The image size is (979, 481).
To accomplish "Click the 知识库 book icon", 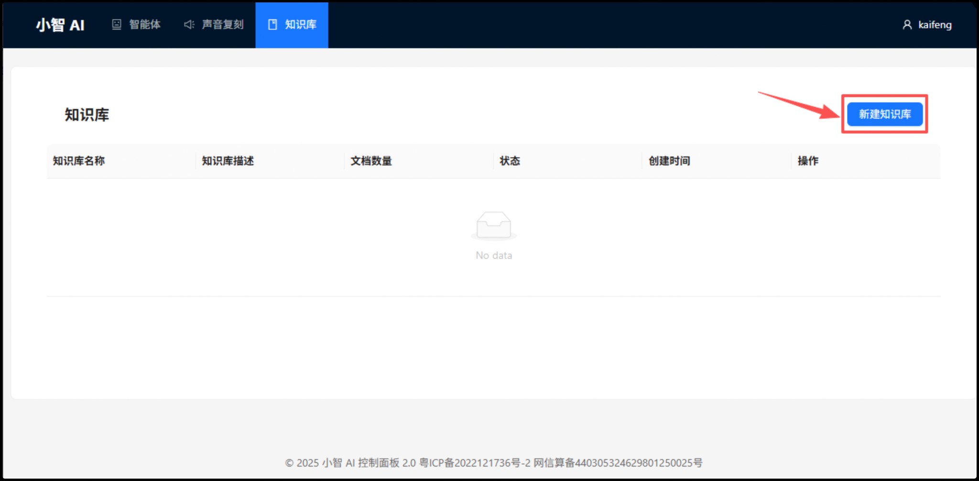I will tap(272, 24).
